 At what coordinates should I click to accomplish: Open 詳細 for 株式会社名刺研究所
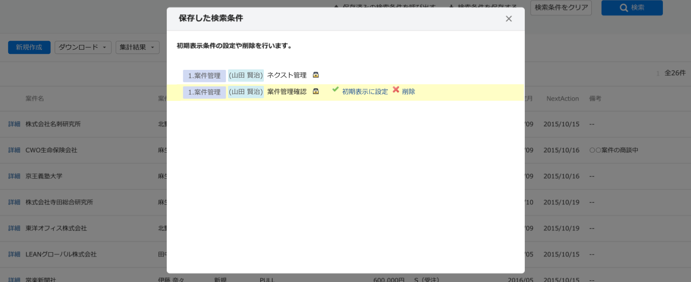[x=14, y=124]
